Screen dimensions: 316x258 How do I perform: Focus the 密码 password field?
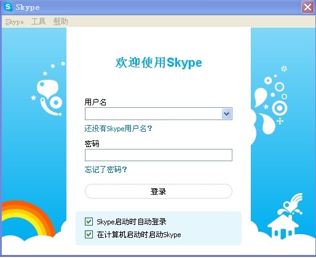[159, 155]
